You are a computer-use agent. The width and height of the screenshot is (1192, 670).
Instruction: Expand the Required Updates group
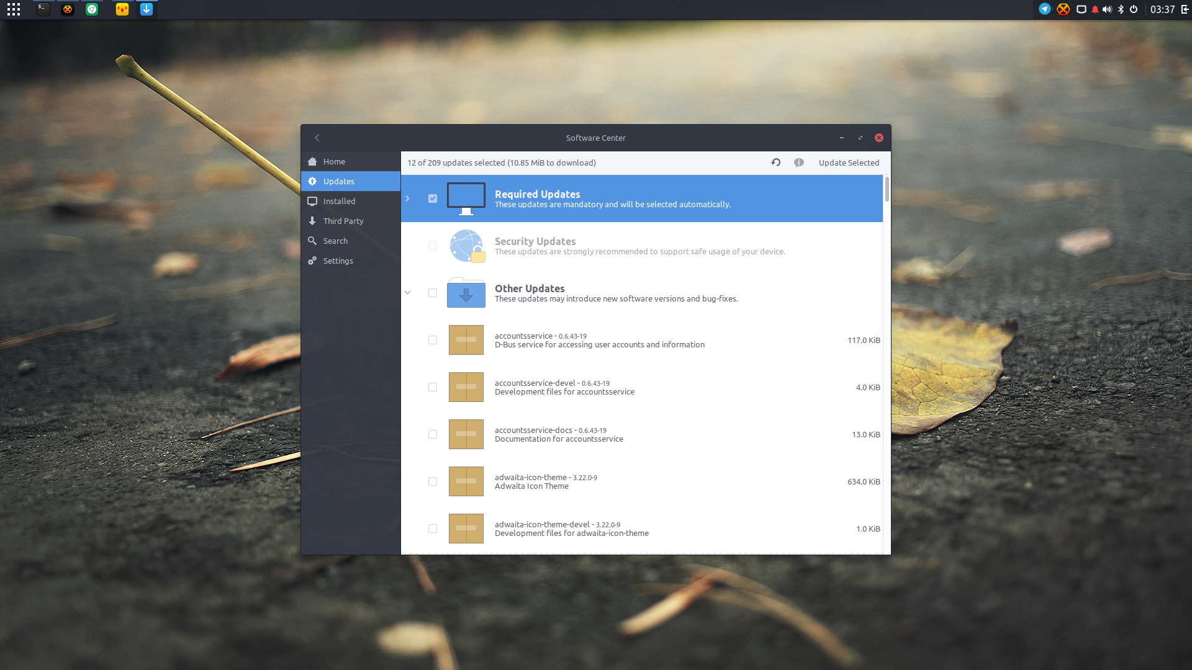point(407,199)
